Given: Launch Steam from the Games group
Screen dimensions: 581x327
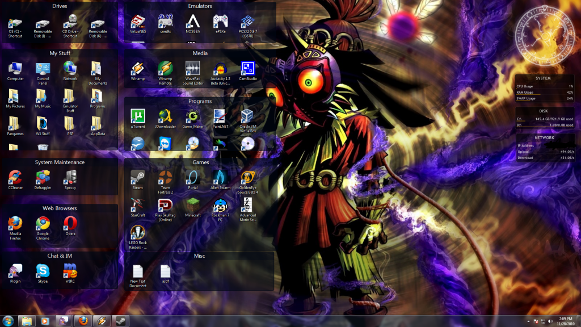Looking at the screenshot, I should (x=138, y=180).
